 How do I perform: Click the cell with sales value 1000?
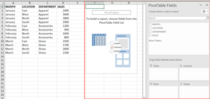tap(63, 33)
